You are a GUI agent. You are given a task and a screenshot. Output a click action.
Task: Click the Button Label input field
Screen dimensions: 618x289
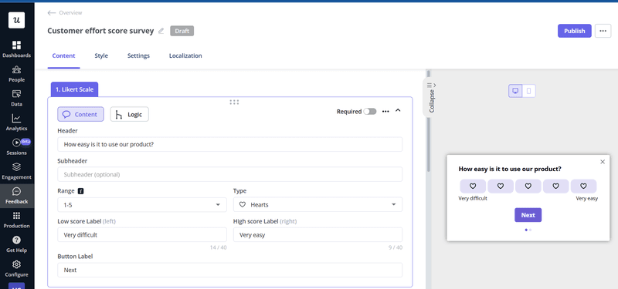pyautogui.click(x=229, y=271)
